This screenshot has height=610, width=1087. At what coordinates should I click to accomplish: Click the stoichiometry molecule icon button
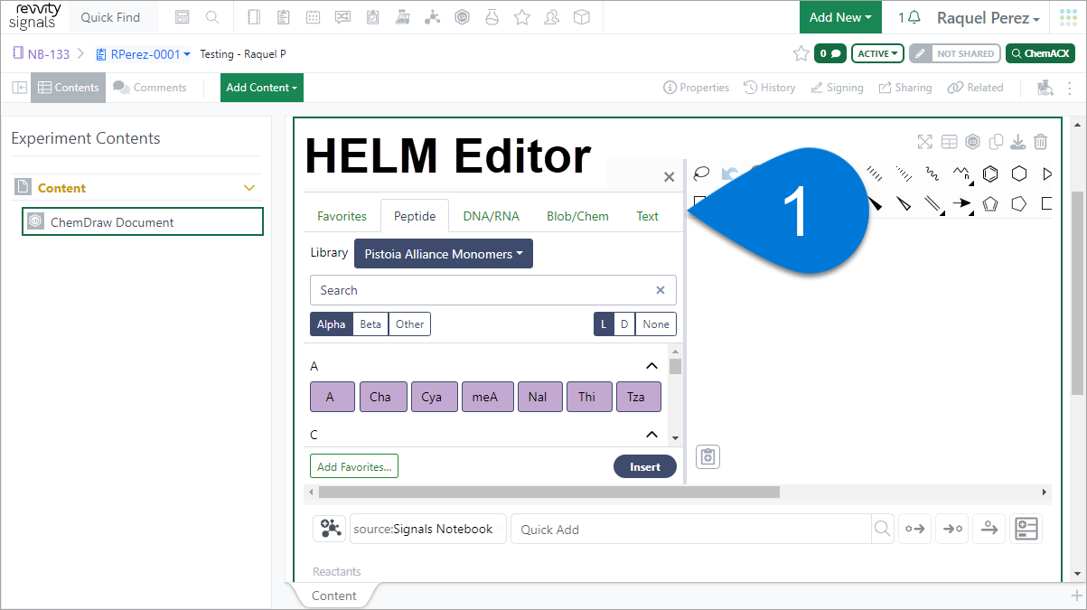pos(329,529)
